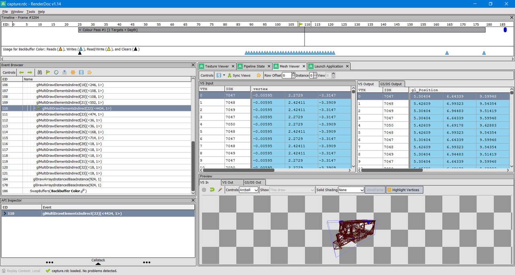Reset the camera with green curved arrow icon
Viewport: 515px width, 275px height.
tap(212, 190)
